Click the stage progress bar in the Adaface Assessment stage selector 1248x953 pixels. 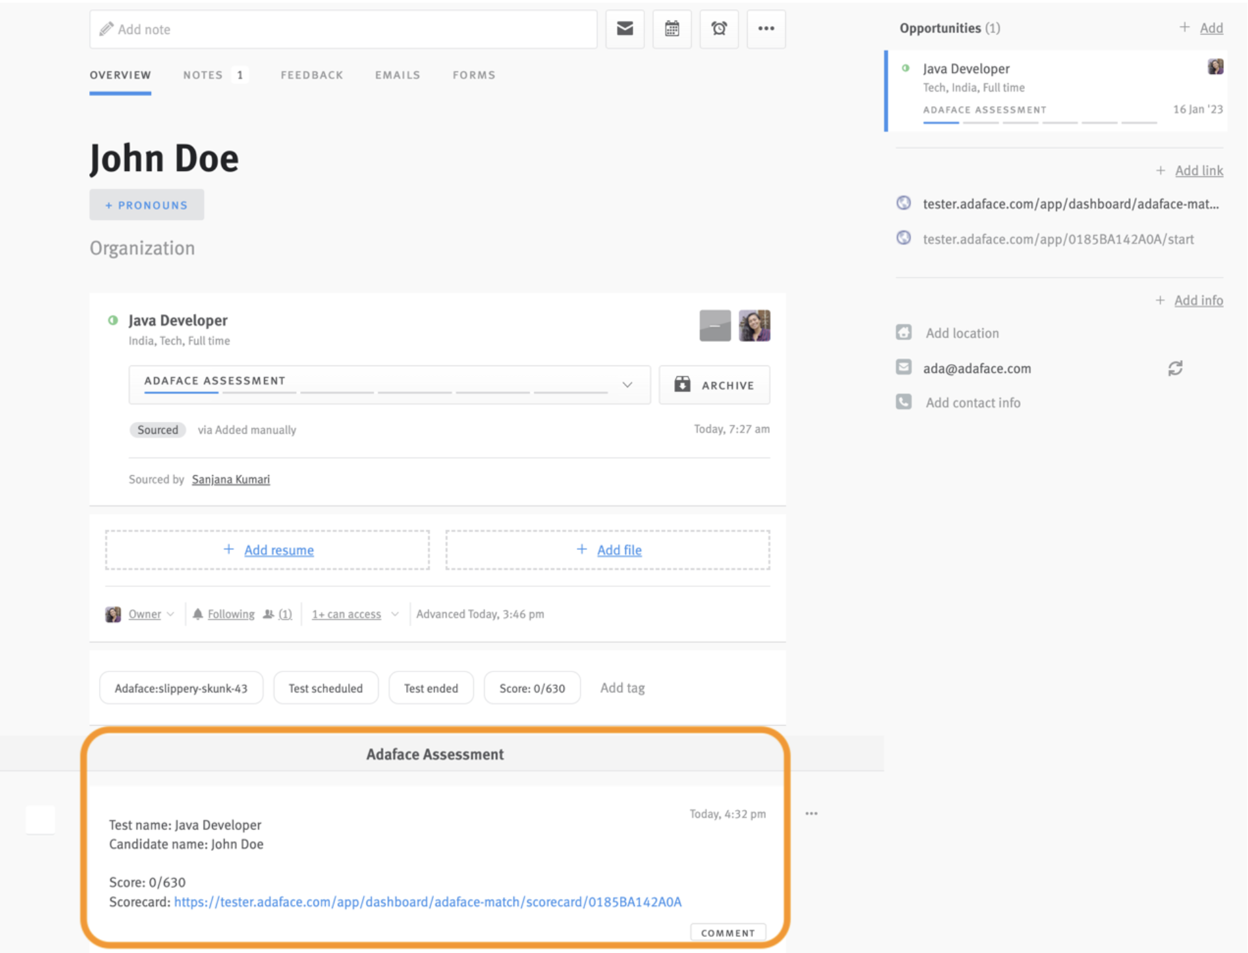pyautogui.click(x=375, y=392)
